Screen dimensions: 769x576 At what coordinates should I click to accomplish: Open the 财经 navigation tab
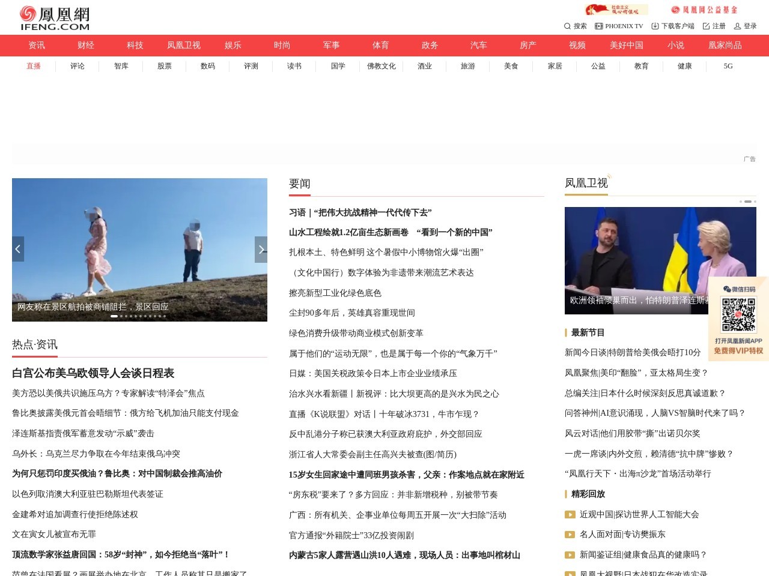(x=86, y=45)
